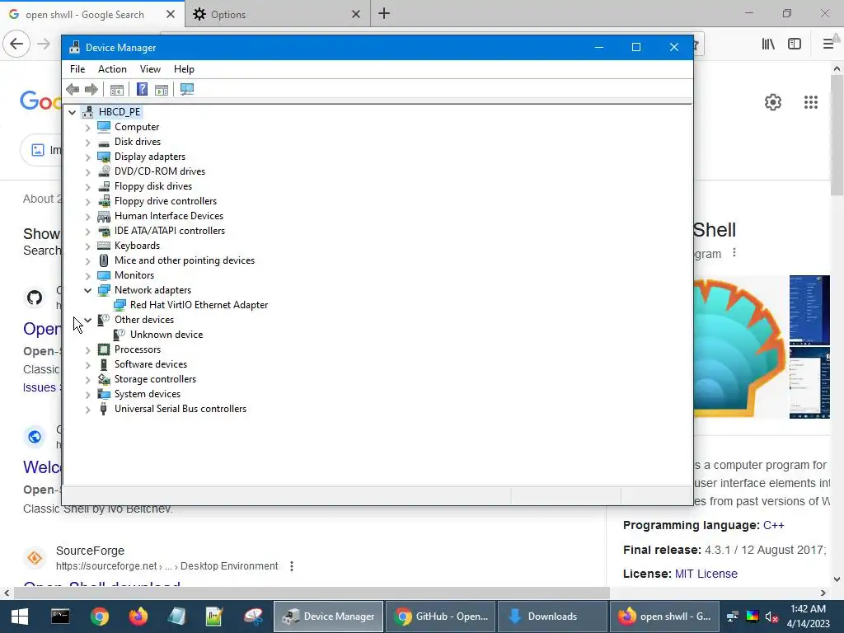Toggle Firefox sidebar icon in browser toolbar

tap(795, 45)
